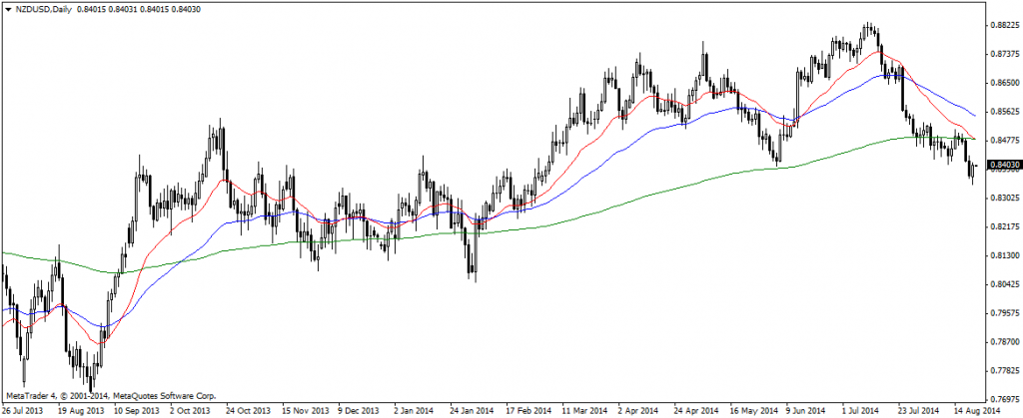
Task: Select the red moving average line at right end
Action: [972, 137]
